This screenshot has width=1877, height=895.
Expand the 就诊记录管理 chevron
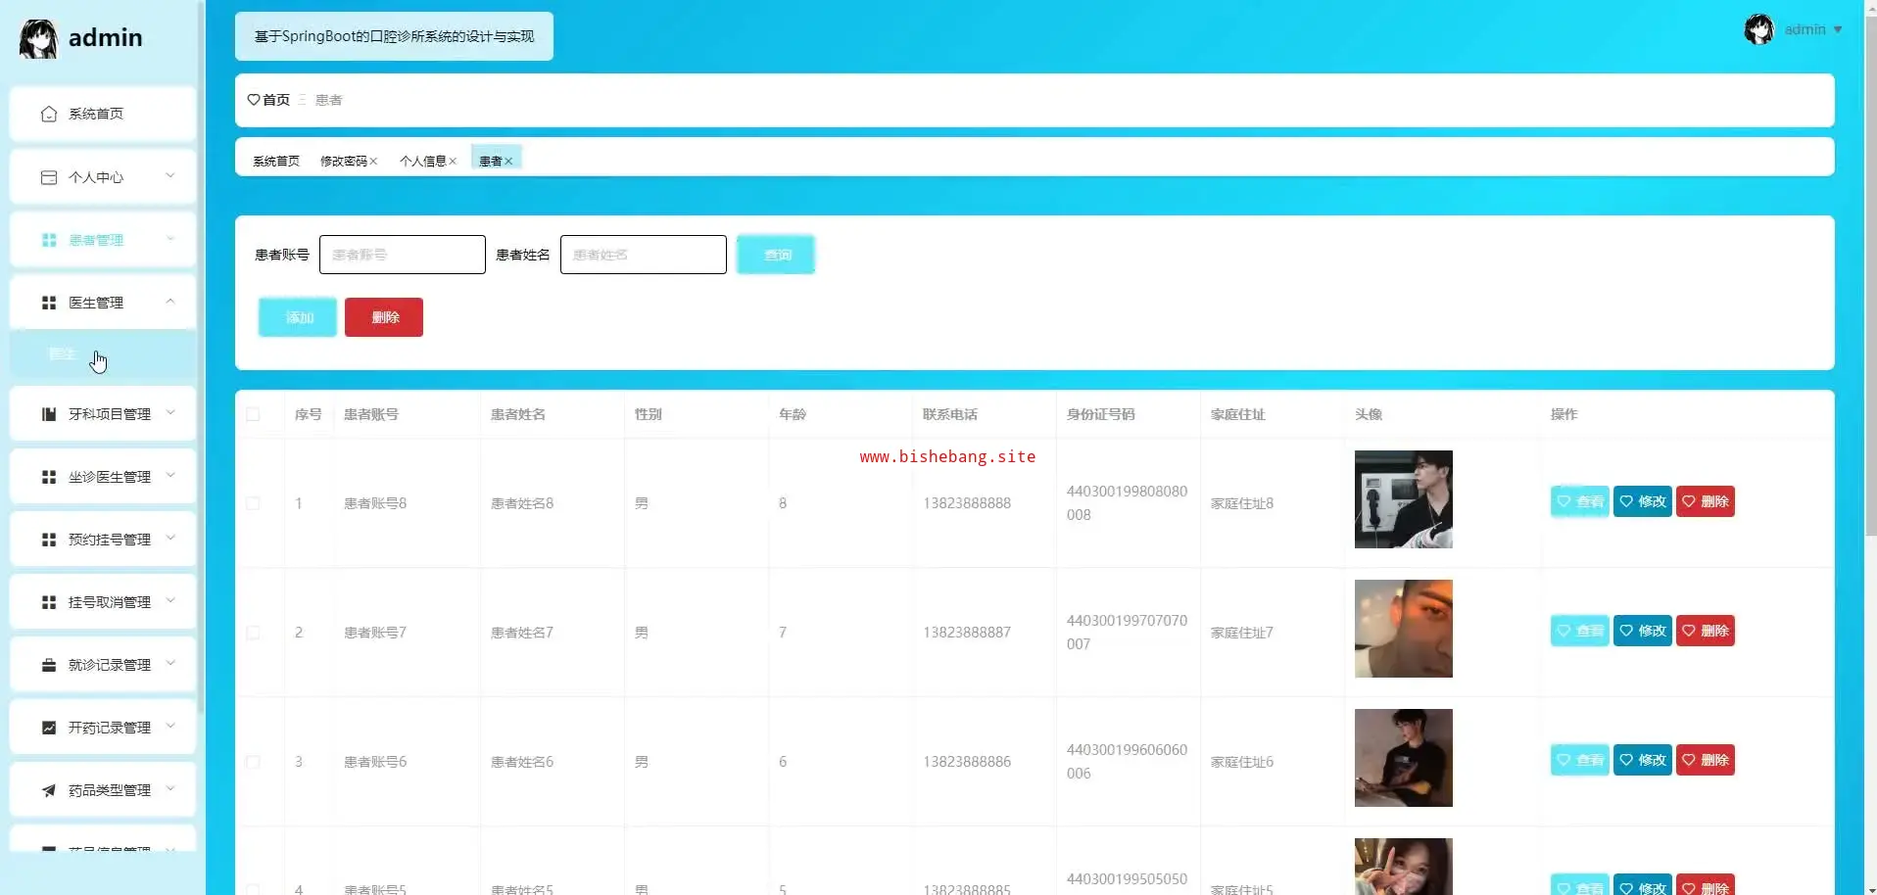coord(170,664)
